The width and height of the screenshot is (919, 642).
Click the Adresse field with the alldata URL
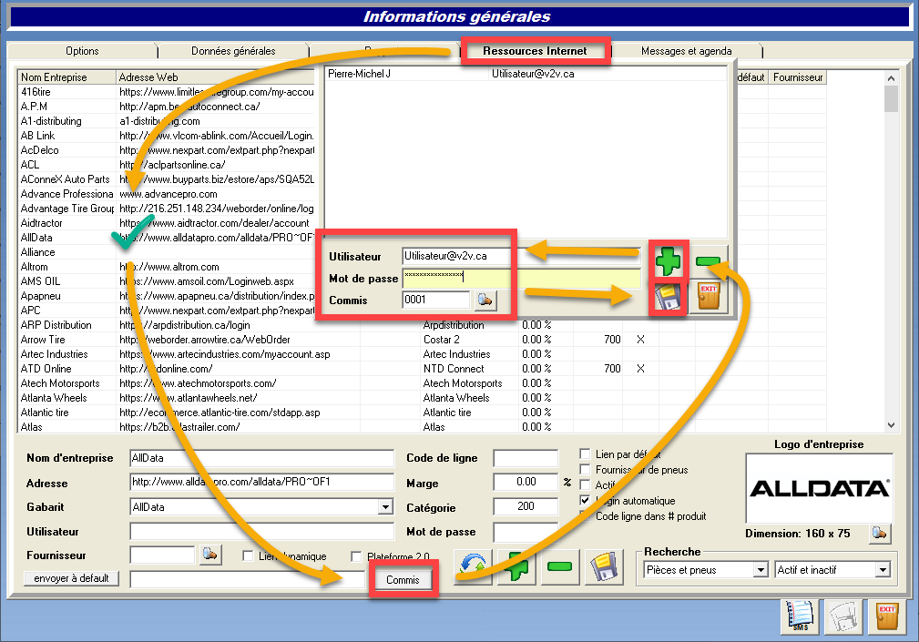pyautogui.click(x=262, y=482)
